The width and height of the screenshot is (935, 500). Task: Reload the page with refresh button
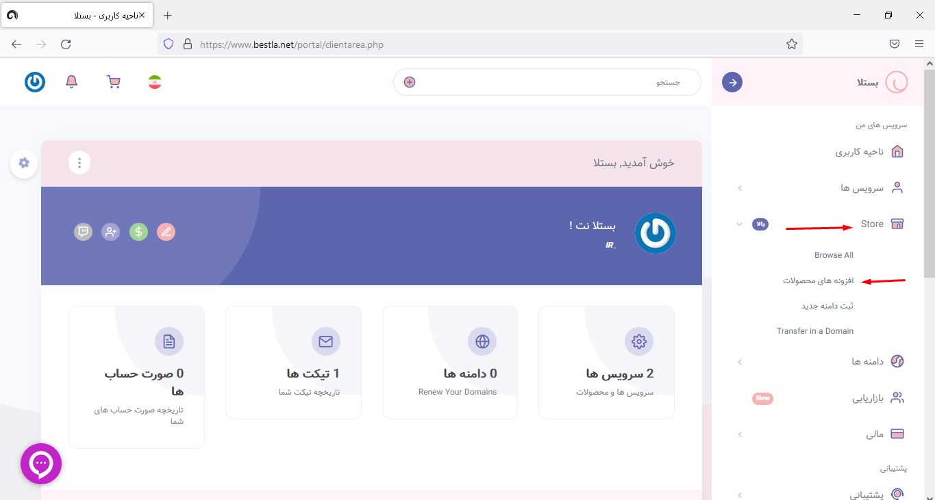point(66,44)
